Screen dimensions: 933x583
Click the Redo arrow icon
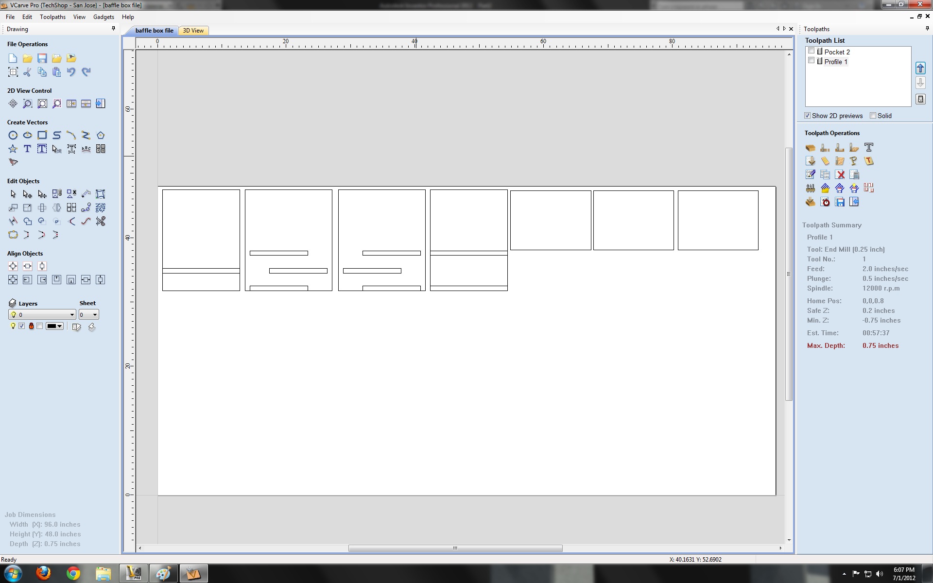[86, 72]
